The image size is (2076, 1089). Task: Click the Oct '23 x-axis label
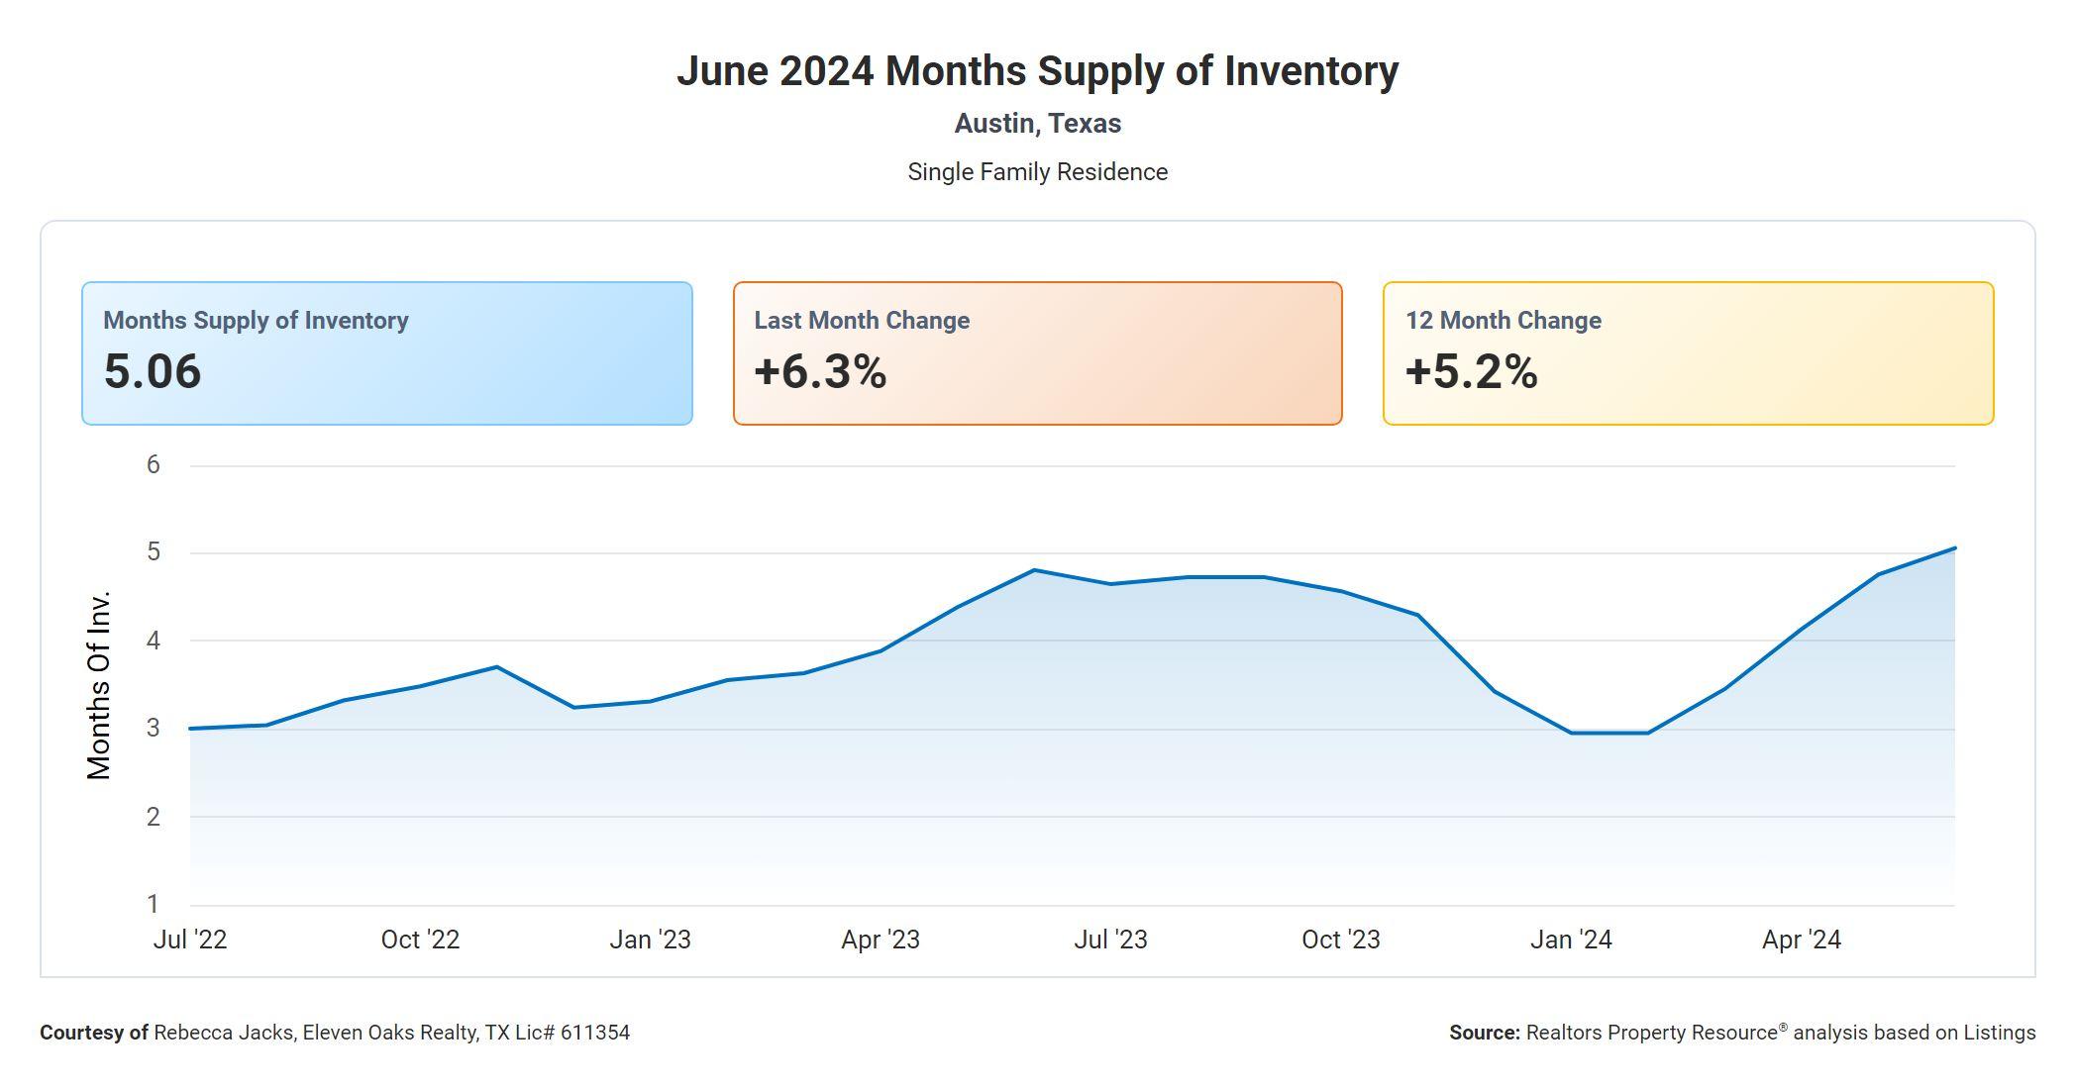(x=1340, y=940)
